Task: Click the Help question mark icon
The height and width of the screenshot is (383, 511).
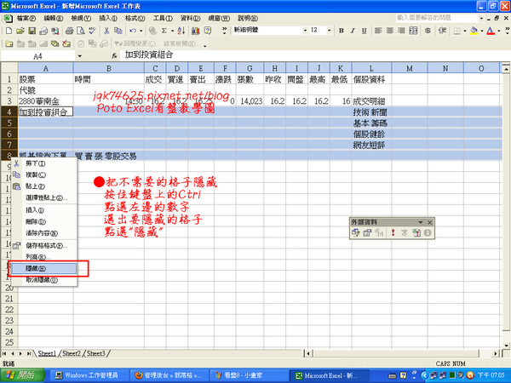Action: coord(208,31)
